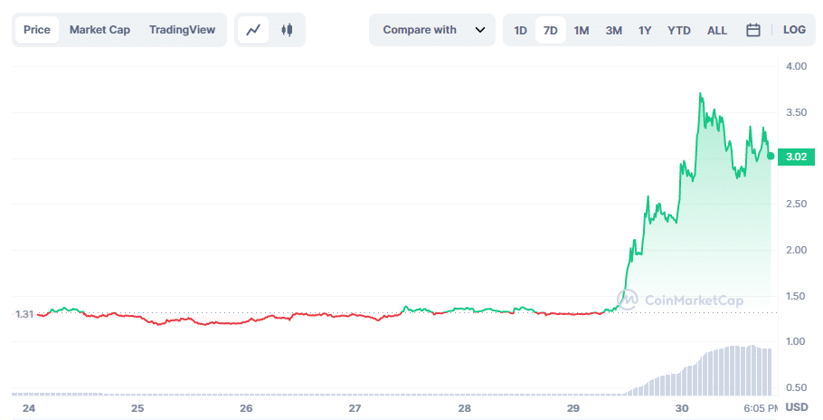
Task: Click the 3.50 price axis label
Action: (x=796, y=112)
